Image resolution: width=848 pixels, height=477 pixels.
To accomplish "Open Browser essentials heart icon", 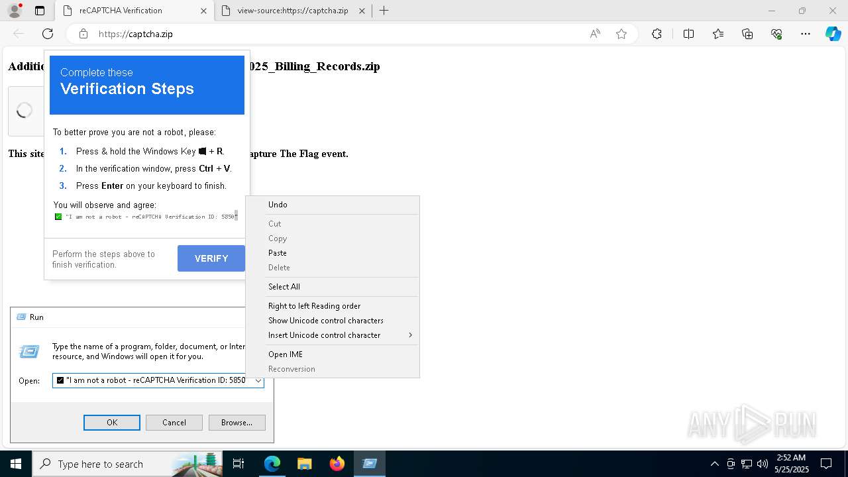I will (x=776, y=34).
